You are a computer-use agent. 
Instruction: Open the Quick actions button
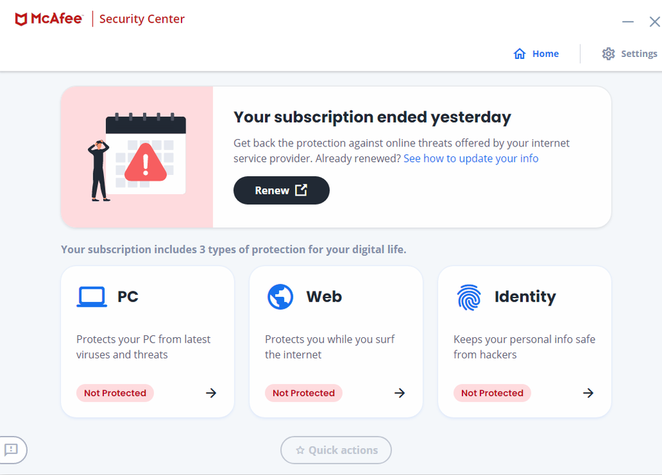(x=336, y=450)
